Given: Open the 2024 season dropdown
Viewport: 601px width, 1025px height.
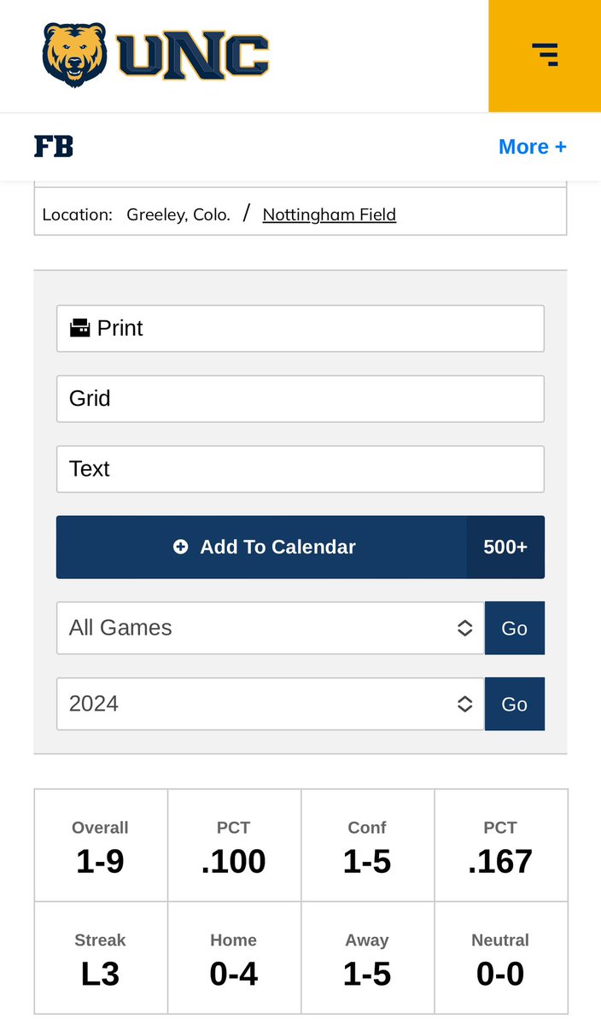Looking at the screenshot, I should click(x=271, y=704).
